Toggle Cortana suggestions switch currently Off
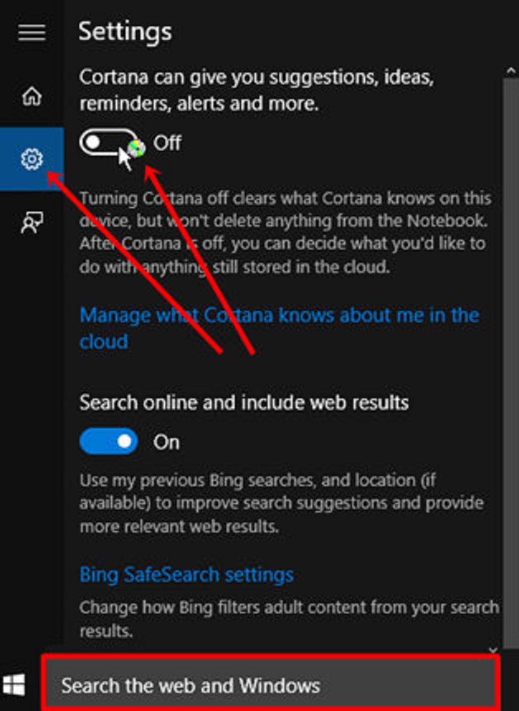 (109, 143)
